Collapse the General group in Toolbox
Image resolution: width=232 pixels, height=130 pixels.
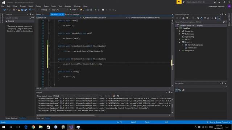pos(7,21)
